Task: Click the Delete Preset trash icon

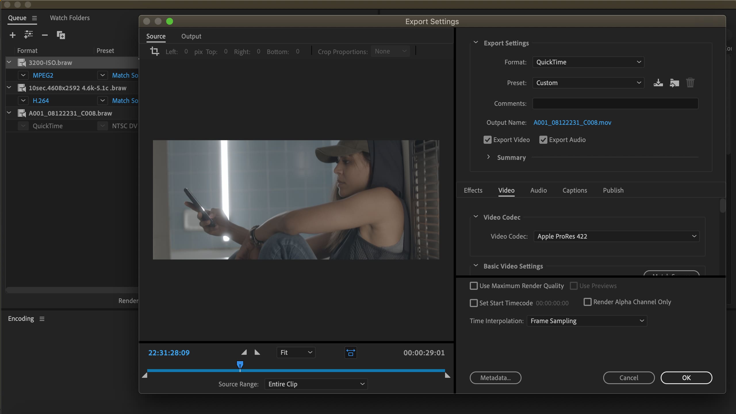Action: point(690,83)
